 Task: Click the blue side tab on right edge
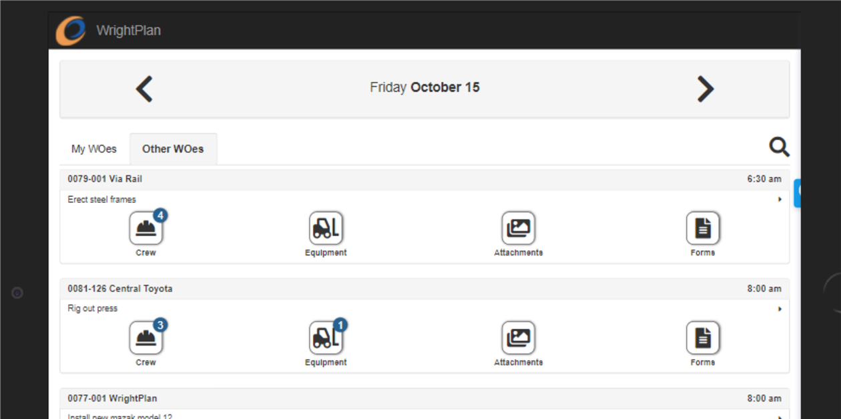click(797, 193)
